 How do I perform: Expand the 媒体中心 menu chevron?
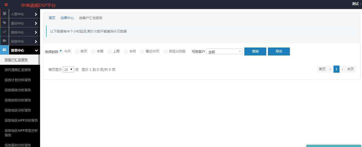[x=36, y=32]
